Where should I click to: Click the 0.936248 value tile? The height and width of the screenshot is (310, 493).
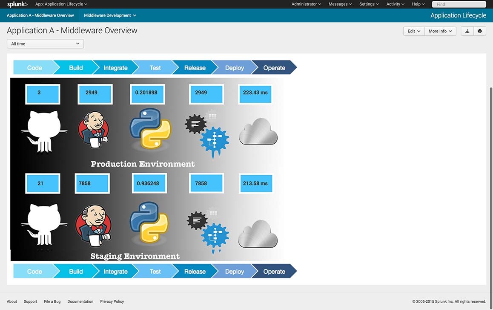[x=149, y=183]
